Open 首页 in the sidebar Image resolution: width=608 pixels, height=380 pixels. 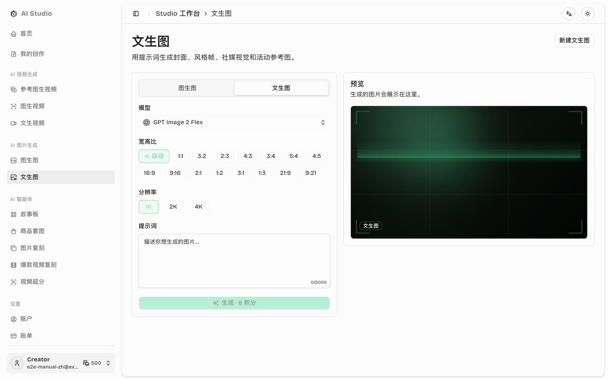click(61, 34)
